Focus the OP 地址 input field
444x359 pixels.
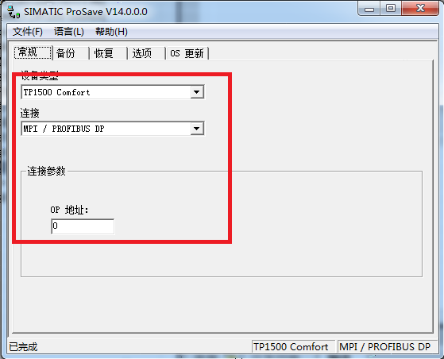[x=83, y=226]
